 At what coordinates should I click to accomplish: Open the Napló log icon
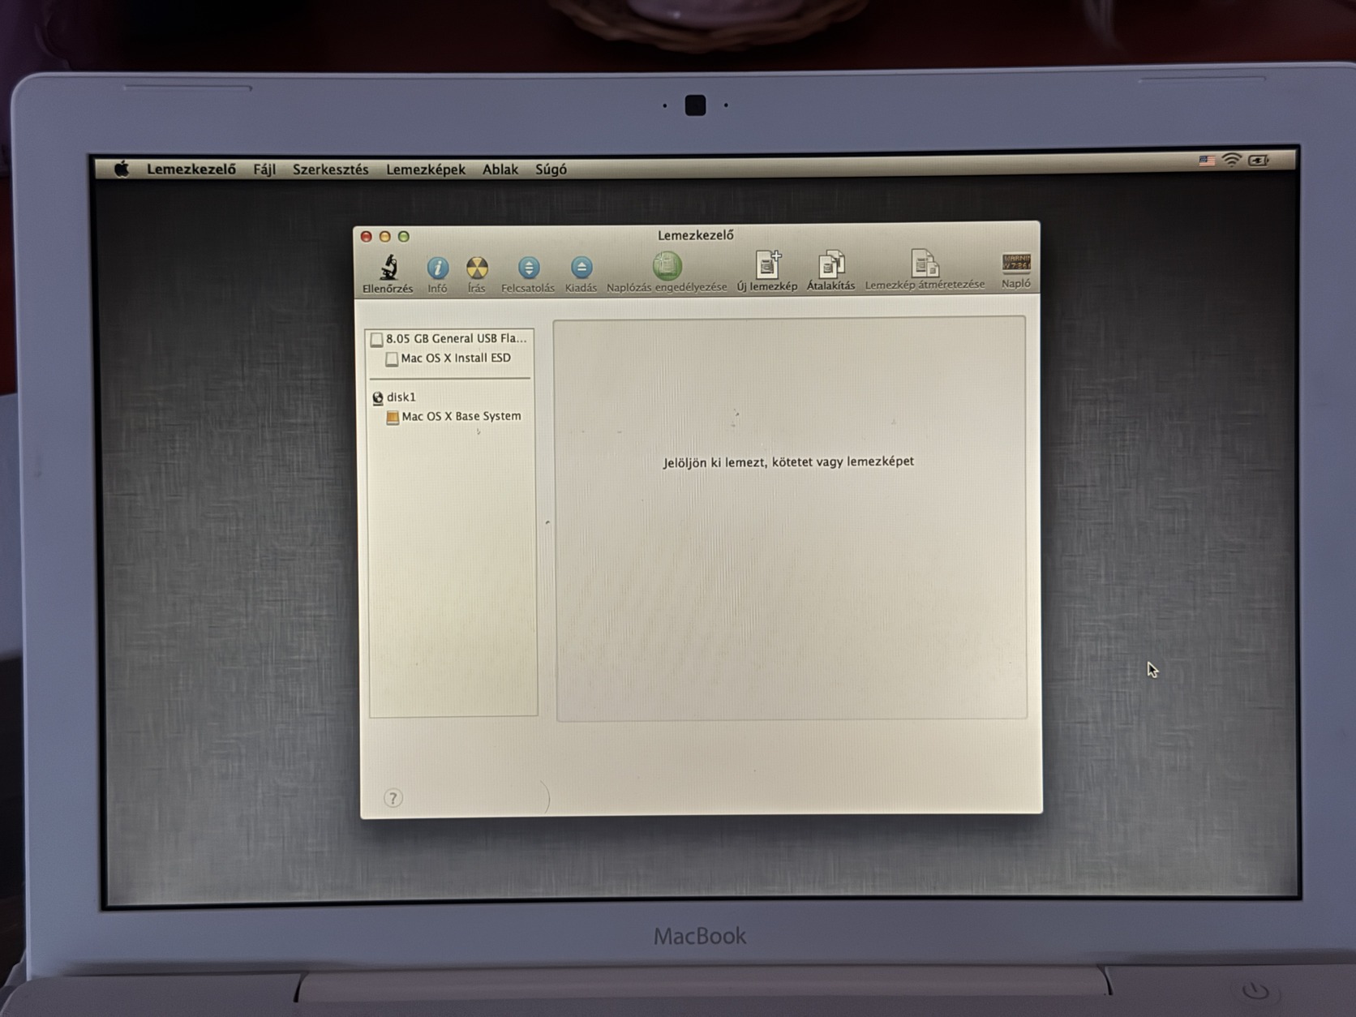(x=1016, y=264)
